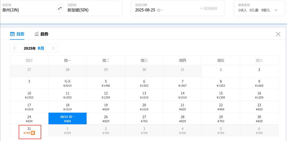Choose next-month day 3 at ¥709
This screenshot has height=141, width=287.
tap(144, 130)
